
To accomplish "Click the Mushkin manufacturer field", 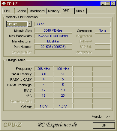I will [x=53, y=41].
